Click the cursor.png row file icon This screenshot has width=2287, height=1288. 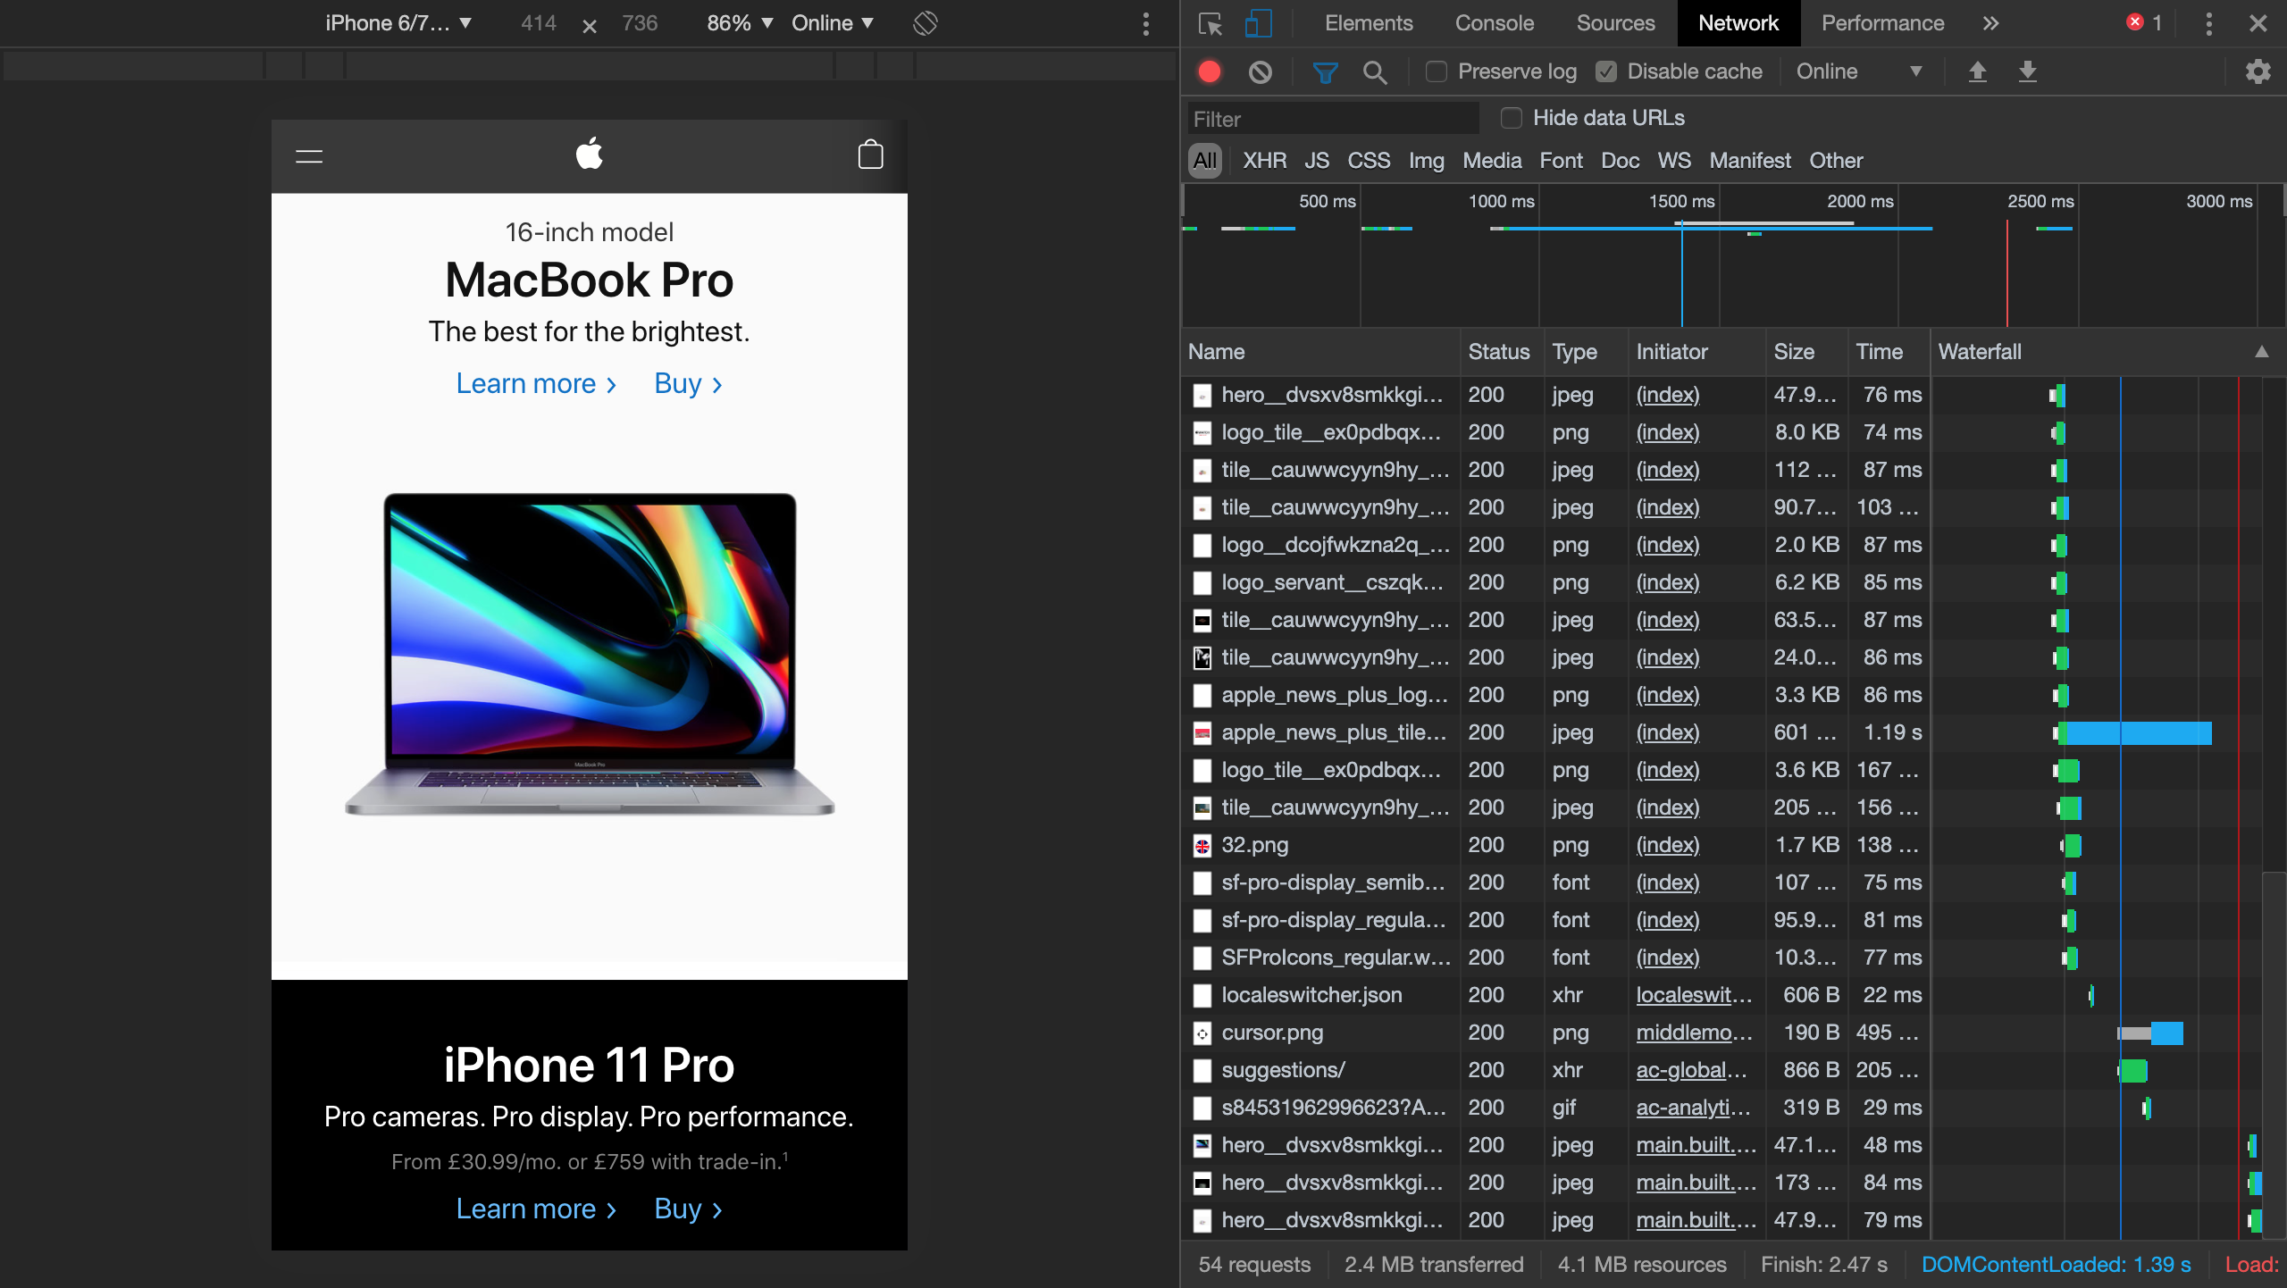1202,1033
